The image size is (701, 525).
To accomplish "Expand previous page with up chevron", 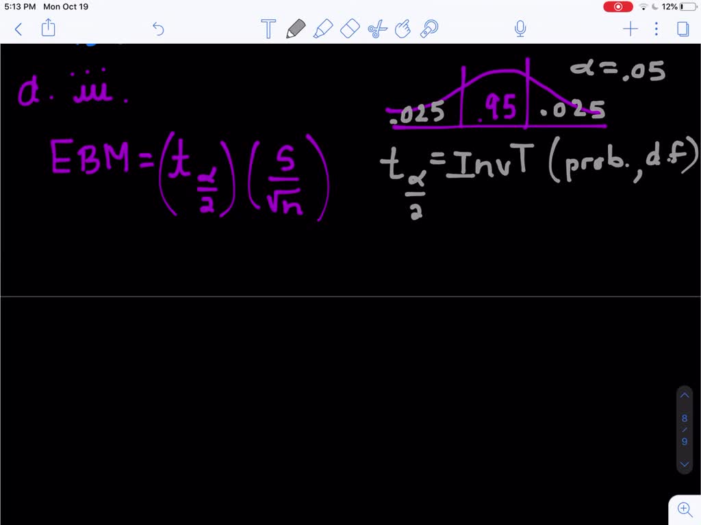I will tap(685, 395).
